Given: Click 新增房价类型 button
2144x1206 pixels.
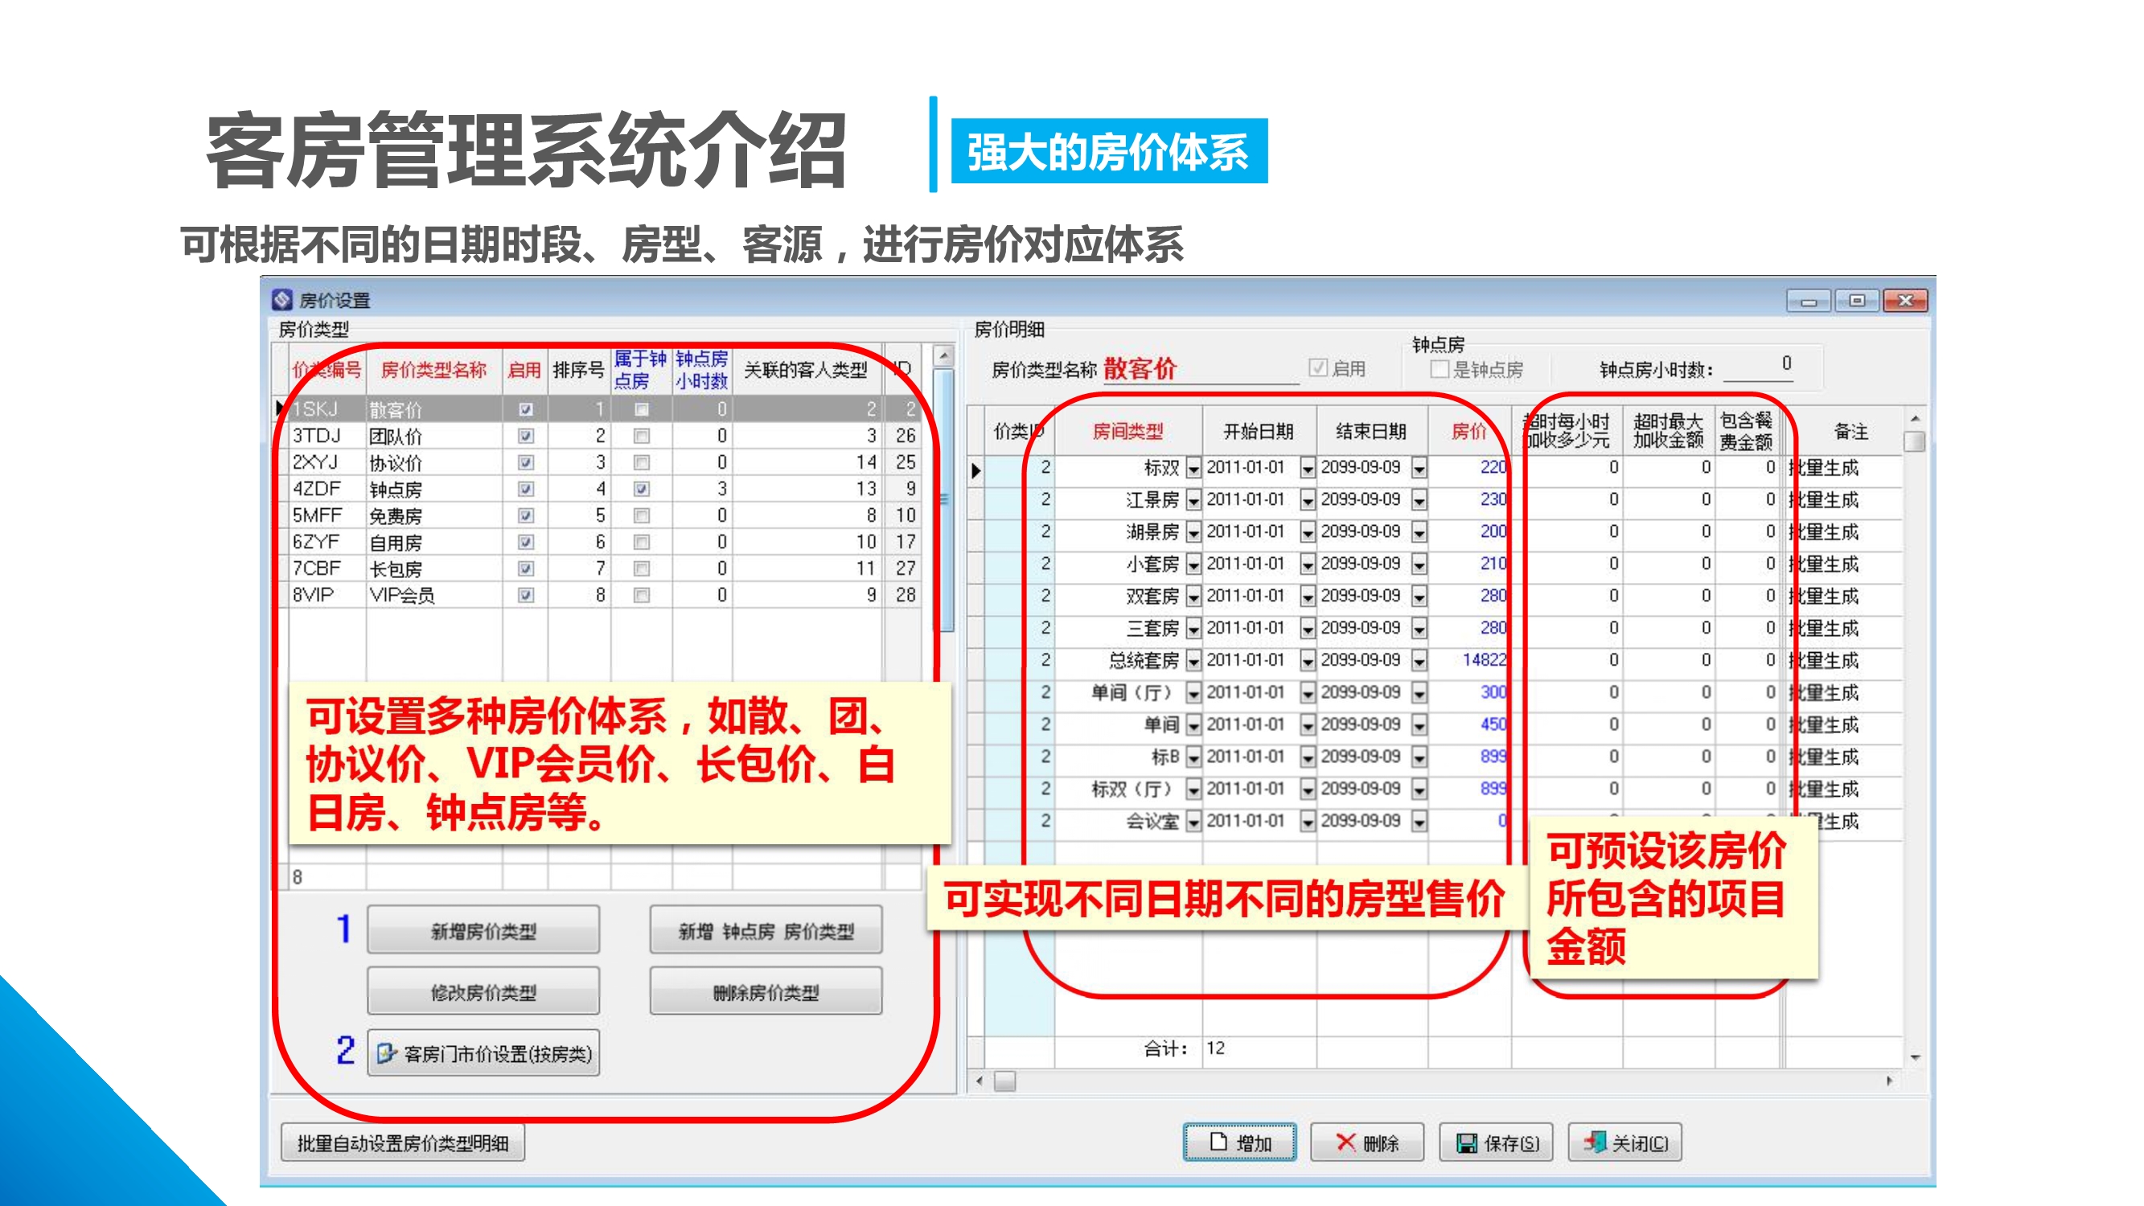Looking at the screenshot, I should point(483,930).
